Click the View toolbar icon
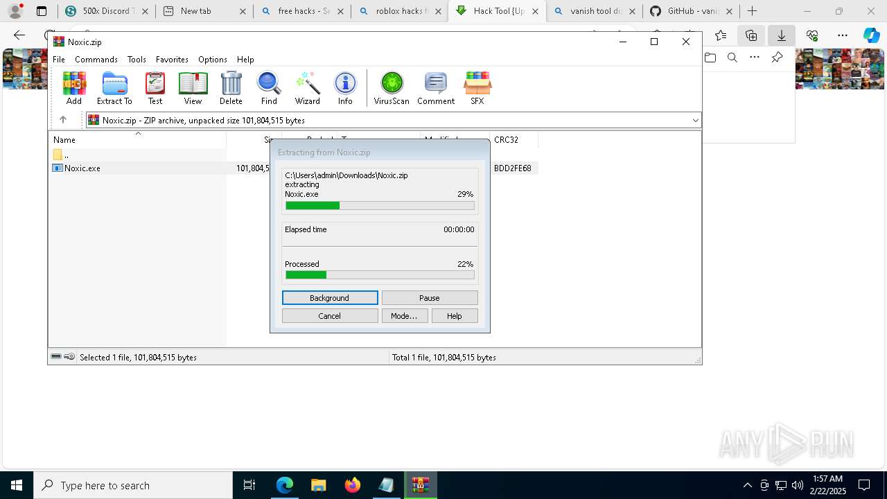 click(193, 88)
